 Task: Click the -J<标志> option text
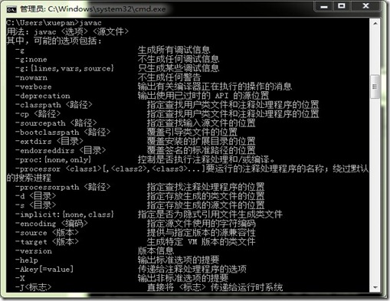(x=34, y=287)
